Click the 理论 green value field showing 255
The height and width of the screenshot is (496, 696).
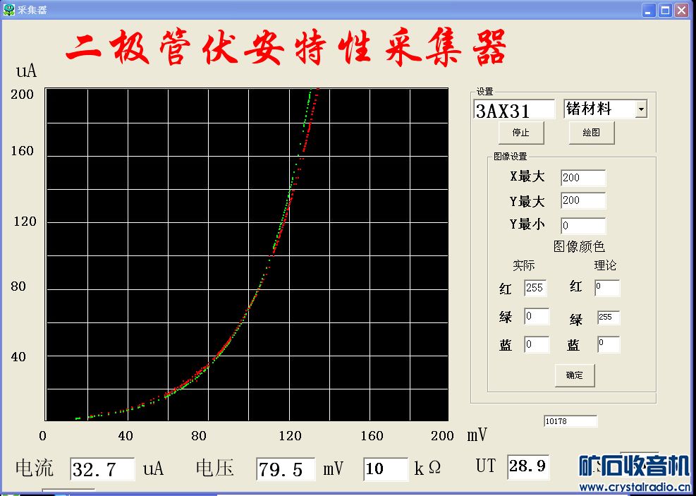pos(608,317)
